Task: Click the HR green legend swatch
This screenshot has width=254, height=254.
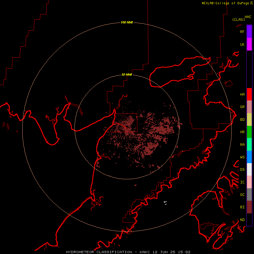Action: [249, 132]
